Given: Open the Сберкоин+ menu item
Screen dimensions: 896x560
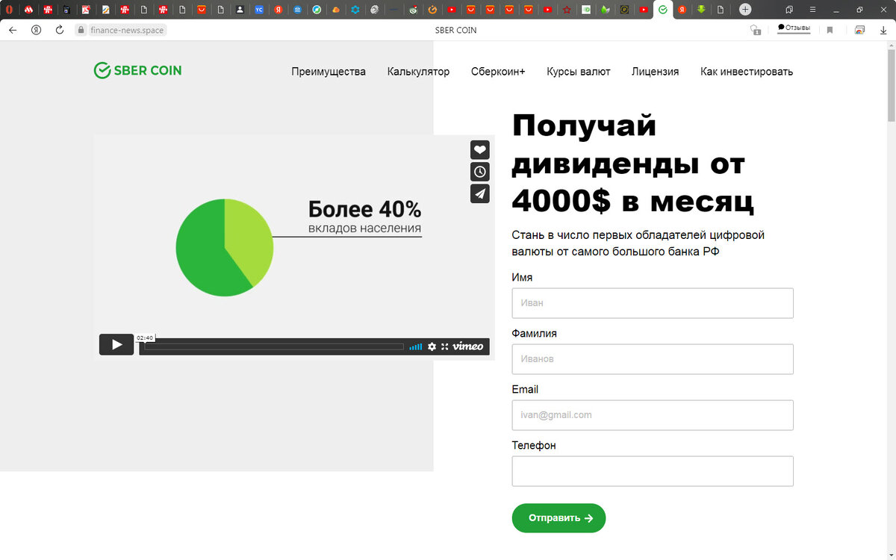Looking at the screenshot, I should 498,72.
